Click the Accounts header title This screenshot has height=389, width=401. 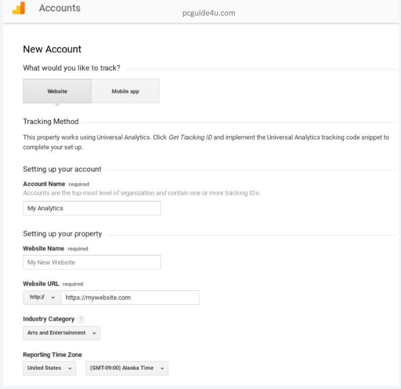click(x=60, y=8)
